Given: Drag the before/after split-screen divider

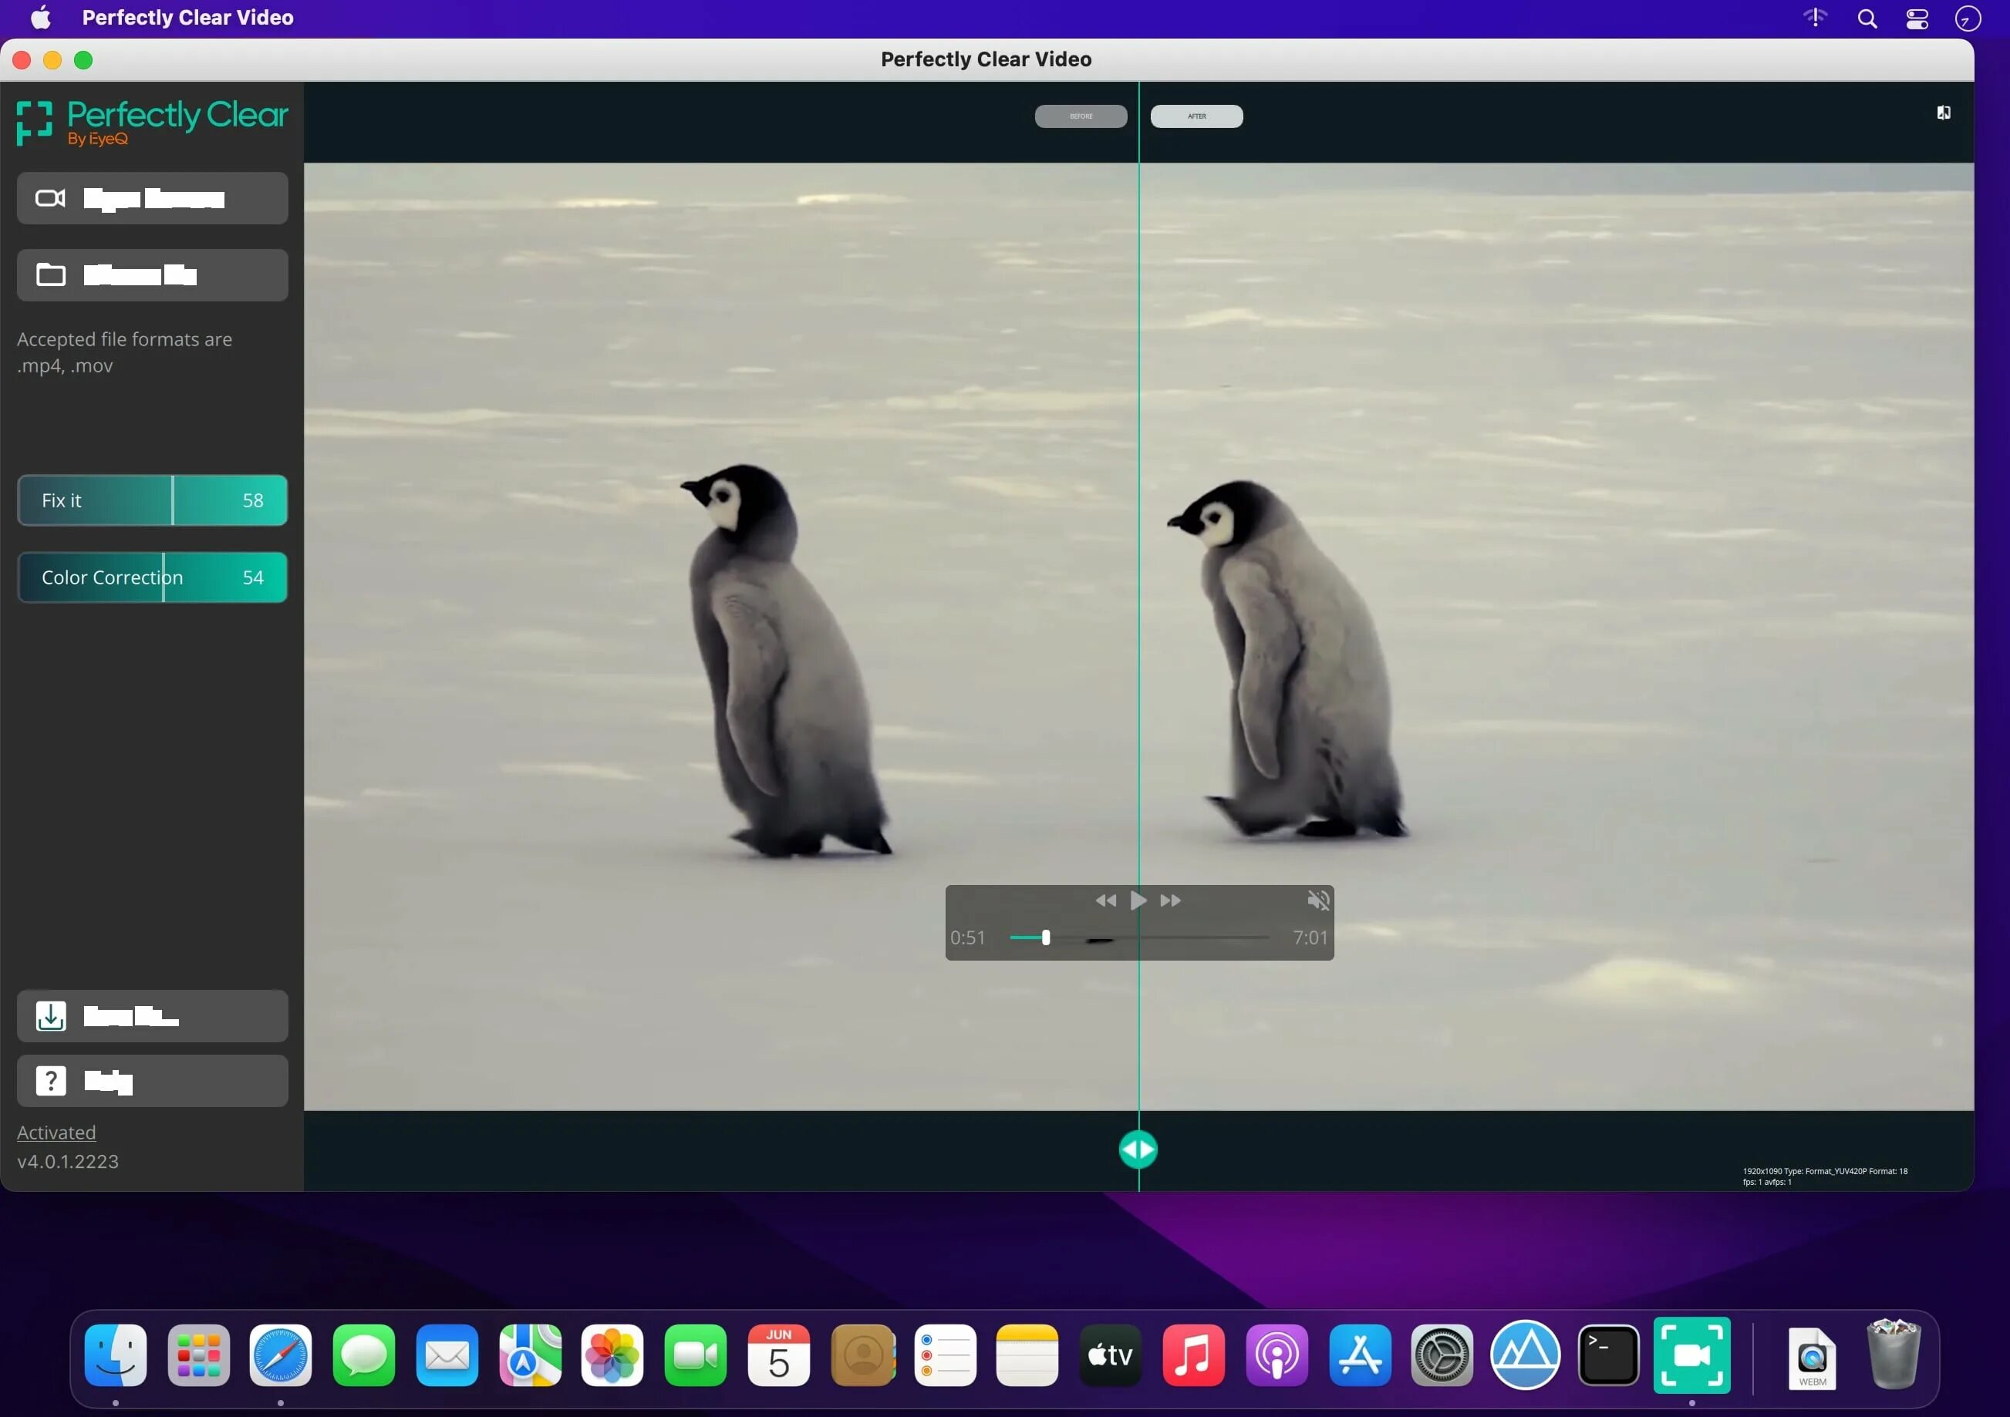Looking at the screenshot, I should click(x=1137, y=1149).
